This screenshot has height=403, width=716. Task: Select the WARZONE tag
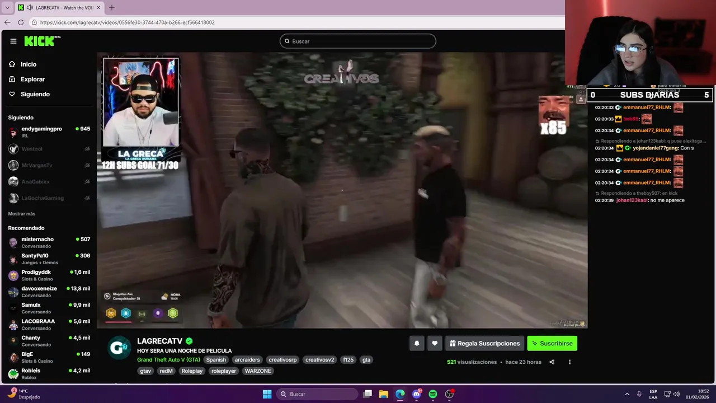point(258,371)
